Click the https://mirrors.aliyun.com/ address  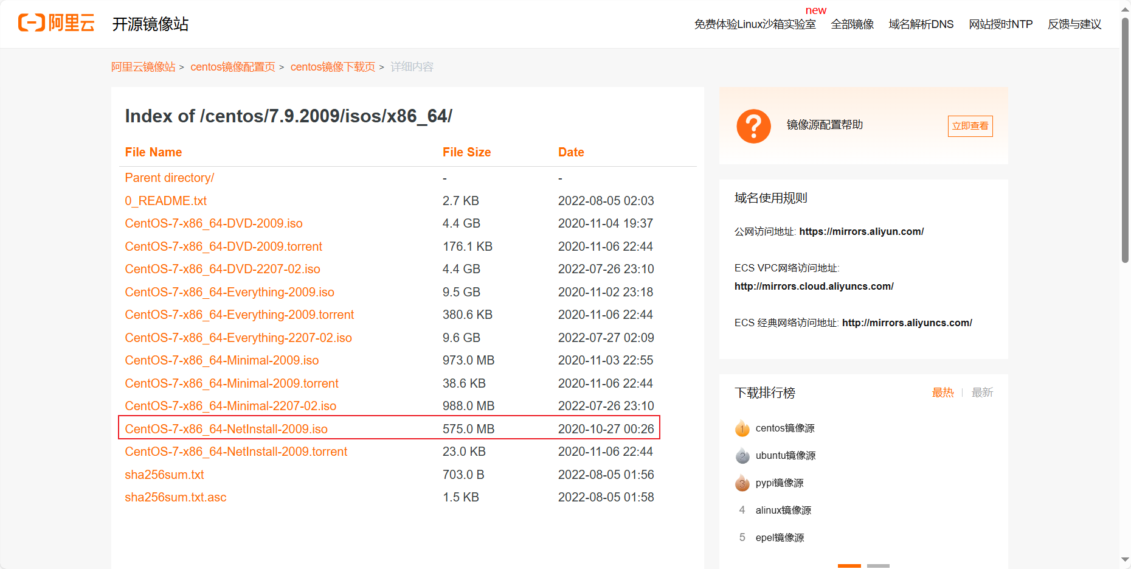click(x=862, y=231)
